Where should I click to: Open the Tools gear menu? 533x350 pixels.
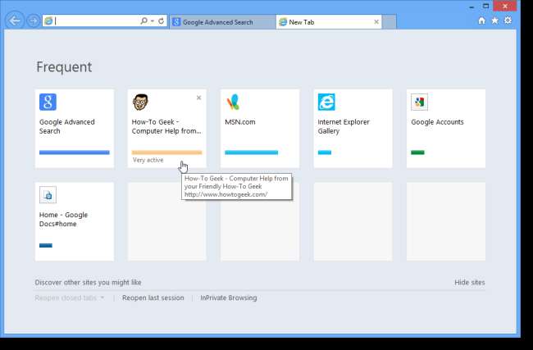coord(508,20)
